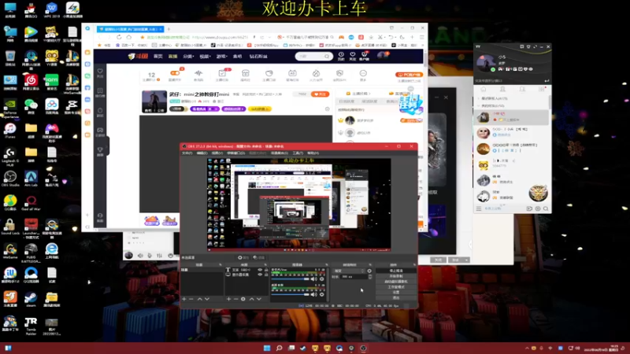
Task: Lock the display capture source
Action: 265,275
